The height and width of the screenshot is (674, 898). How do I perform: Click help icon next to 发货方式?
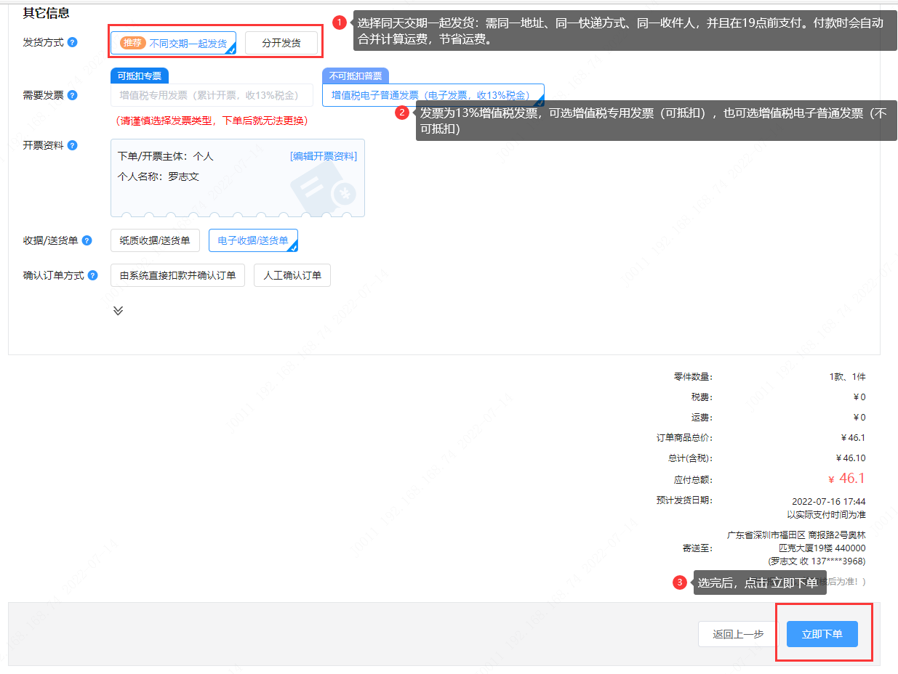coord(72,42)
